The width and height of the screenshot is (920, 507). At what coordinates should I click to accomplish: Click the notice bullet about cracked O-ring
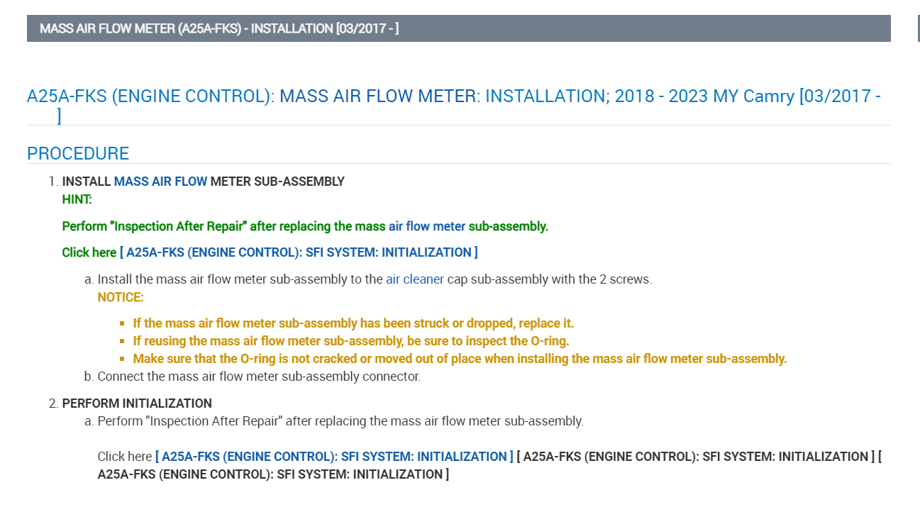(x=460, y=359)
